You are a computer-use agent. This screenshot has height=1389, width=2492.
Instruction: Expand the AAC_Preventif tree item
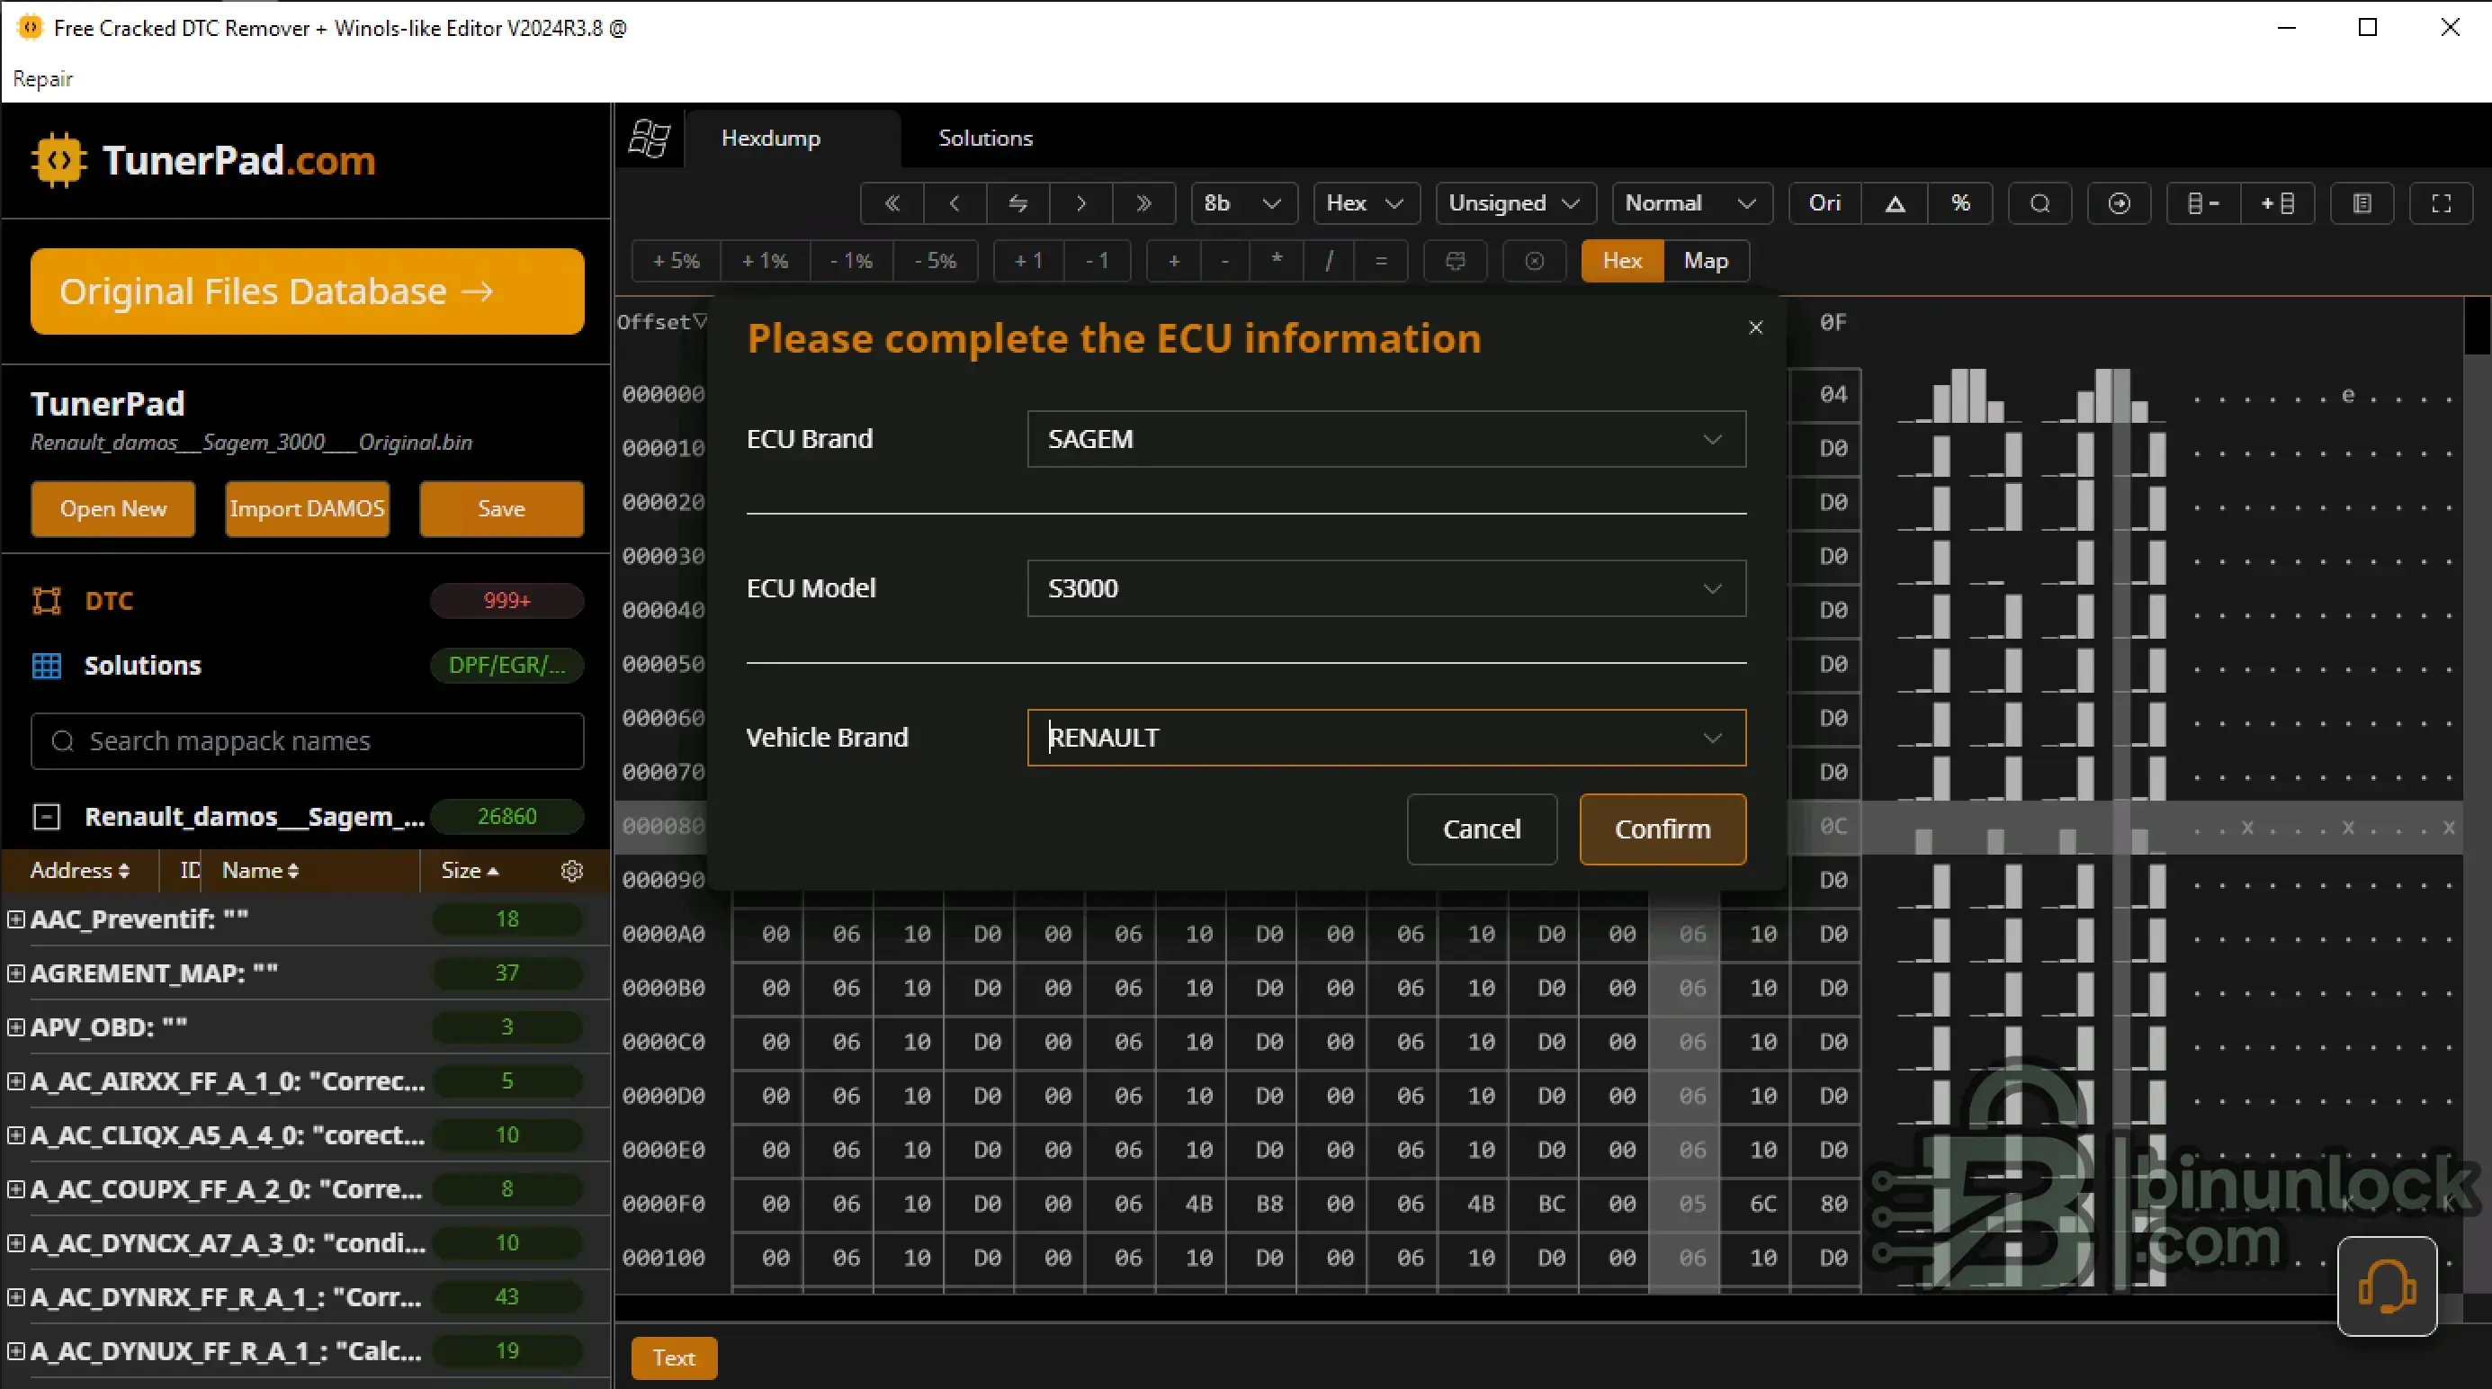(x=15, y=919)
